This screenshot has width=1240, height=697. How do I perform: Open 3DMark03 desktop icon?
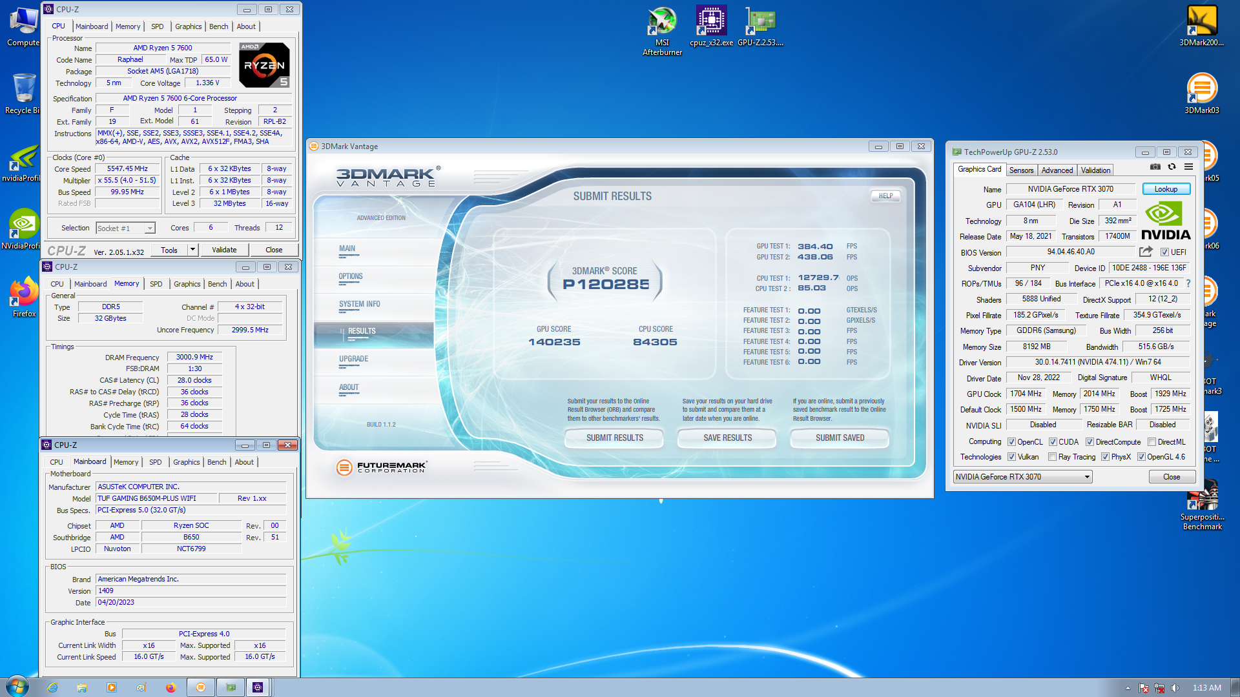point(1201,94)
